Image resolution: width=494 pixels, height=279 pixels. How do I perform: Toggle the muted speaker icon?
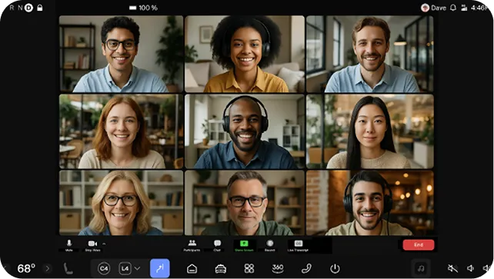tap(452, 268)
